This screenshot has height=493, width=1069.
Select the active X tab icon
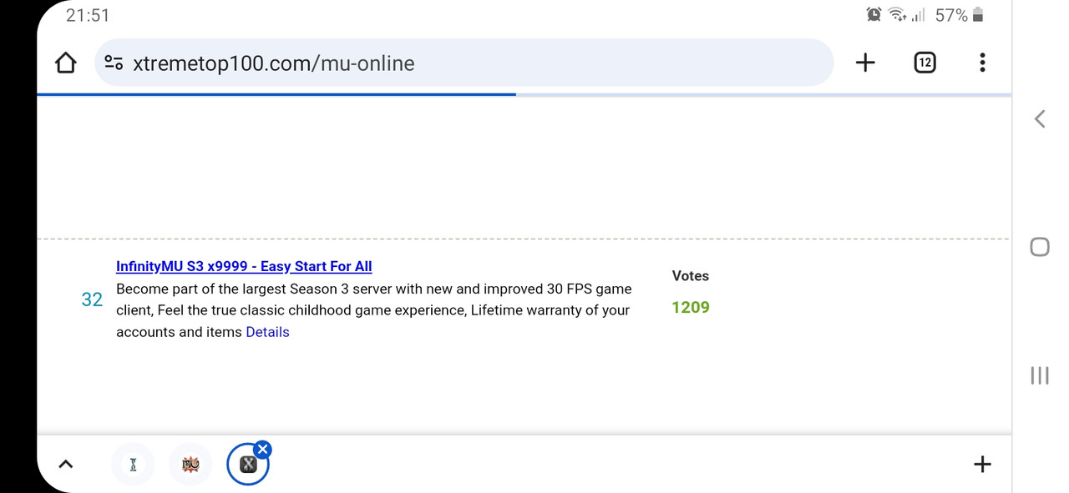point(247,465)
